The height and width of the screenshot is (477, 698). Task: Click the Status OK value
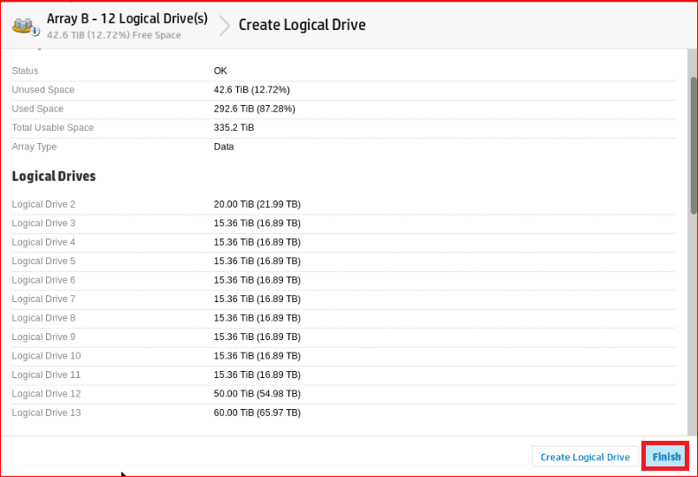pos(220,71)
